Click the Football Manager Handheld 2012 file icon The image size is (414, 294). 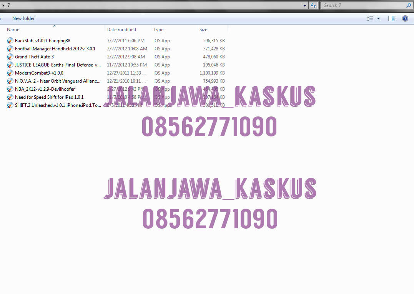pyautogui.click(x=10, y=49)
